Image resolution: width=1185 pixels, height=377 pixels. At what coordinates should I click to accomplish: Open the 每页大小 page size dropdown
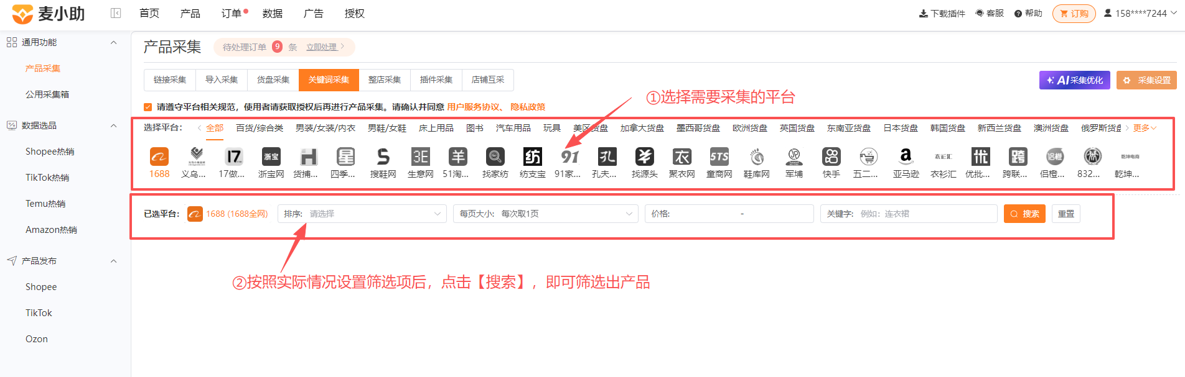pos(545,214)
